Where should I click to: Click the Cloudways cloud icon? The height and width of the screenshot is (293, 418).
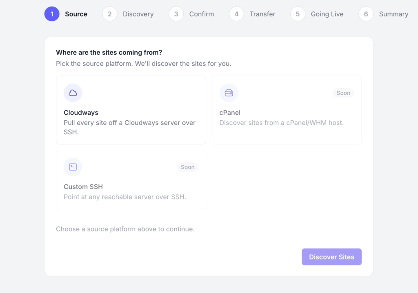pos(73,93)
